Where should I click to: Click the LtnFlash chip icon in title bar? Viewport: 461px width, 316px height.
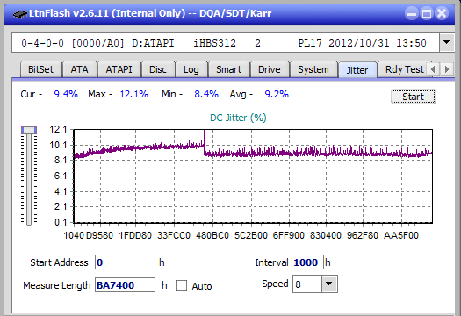(x=20, y=14)
